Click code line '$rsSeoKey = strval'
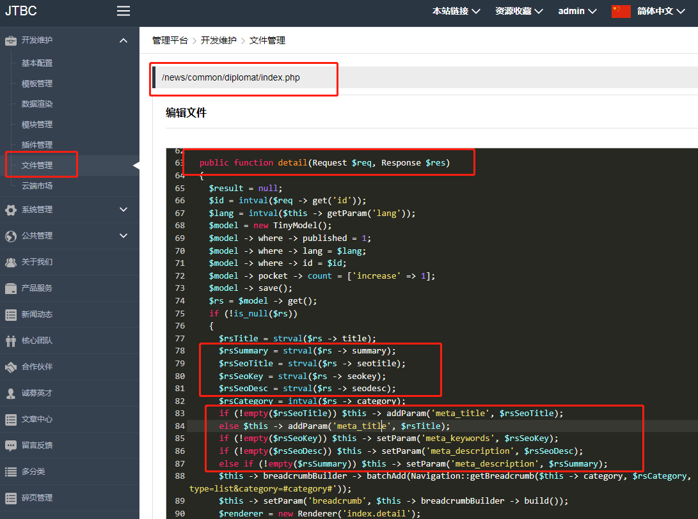The height and width of the screenshot is (519, 698). click(302, 376)
